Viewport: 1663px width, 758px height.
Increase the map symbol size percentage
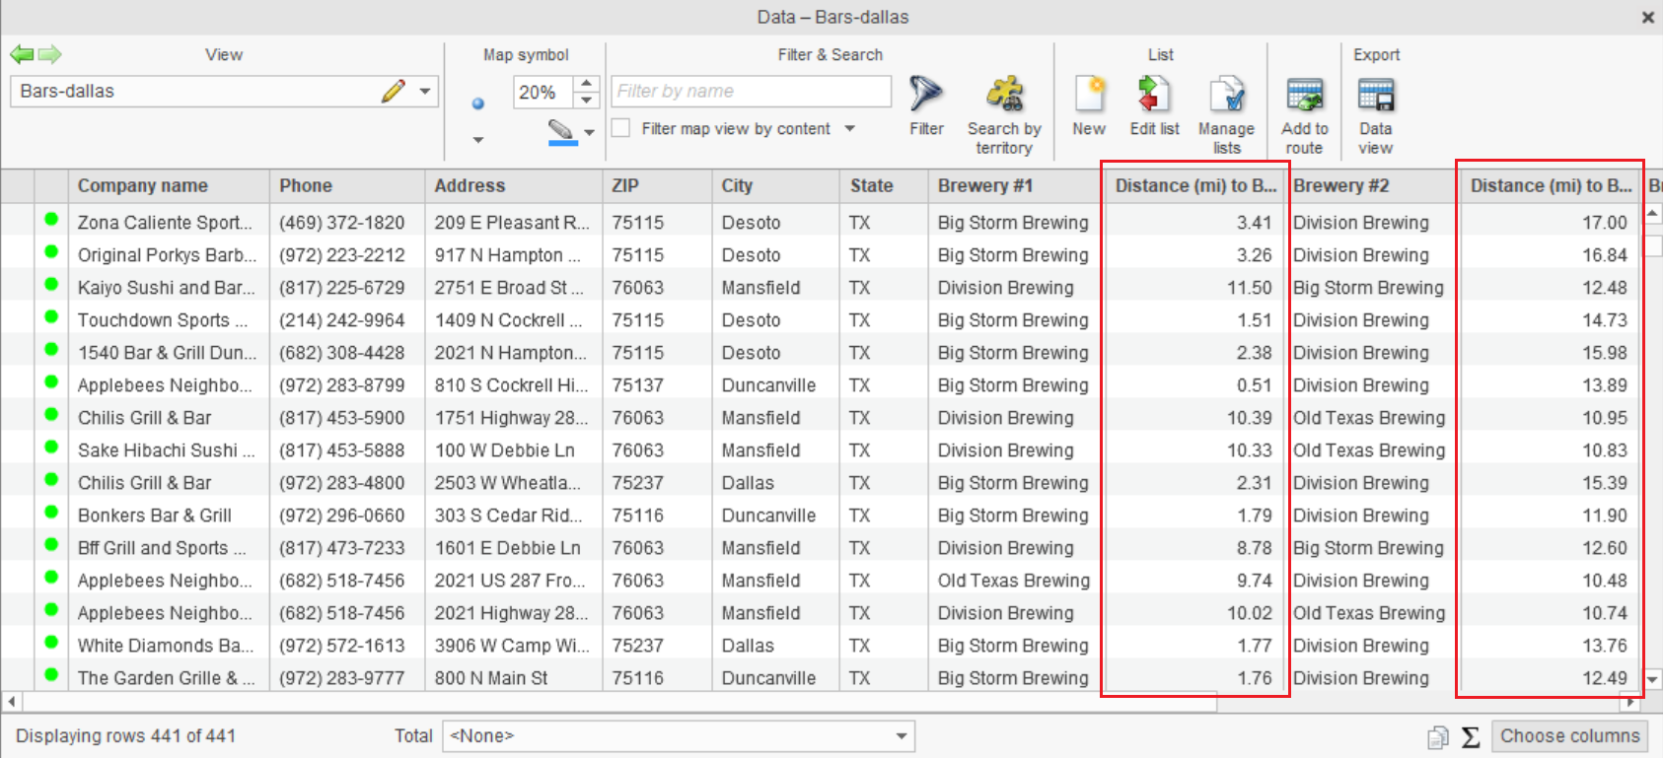coord(587,84)
